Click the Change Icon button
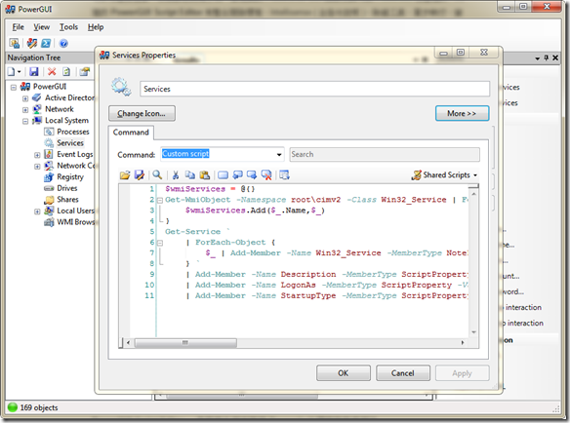 coord(142,113)
